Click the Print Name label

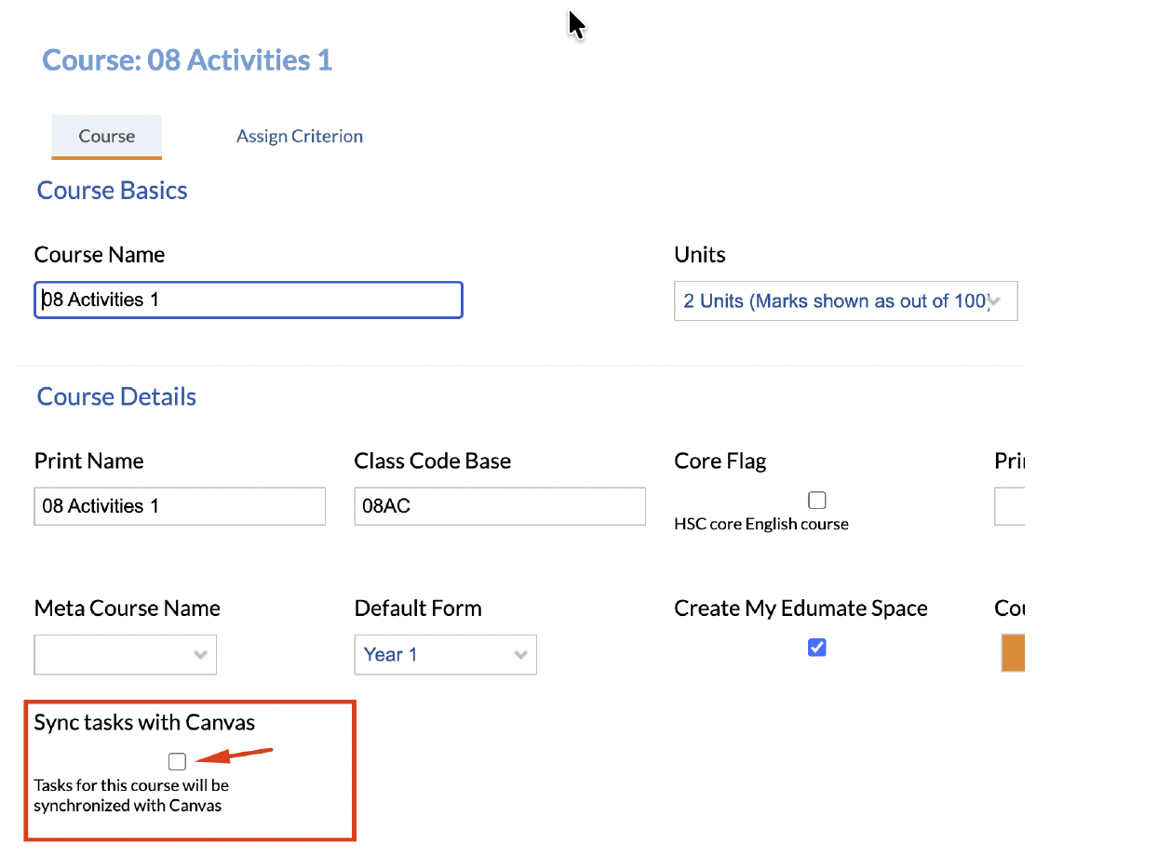coord(89,461)
